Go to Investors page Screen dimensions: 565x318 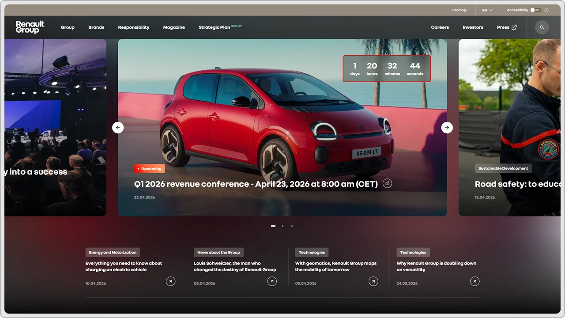click(x=473, y=27)
